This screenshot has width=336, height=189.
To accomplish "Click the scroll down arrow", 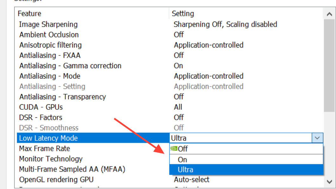I will (329, 181).
